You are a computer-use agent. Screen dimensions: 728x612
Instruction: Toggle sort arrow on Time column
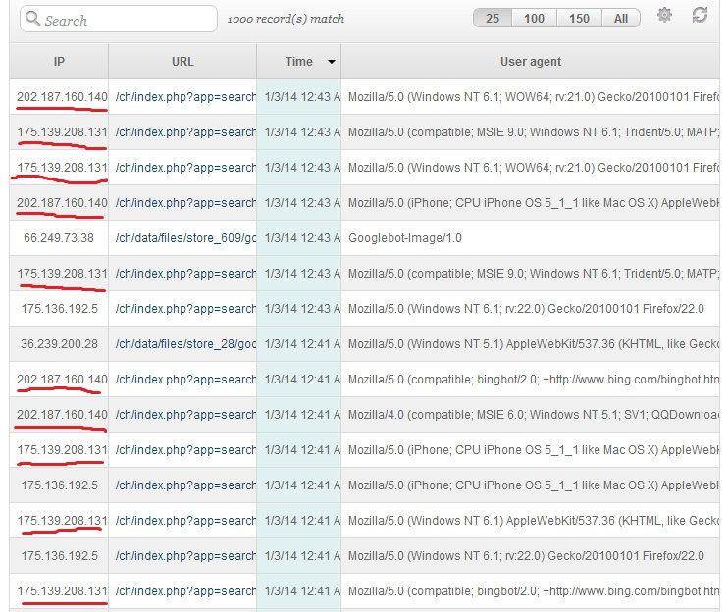tap(332, 62)
